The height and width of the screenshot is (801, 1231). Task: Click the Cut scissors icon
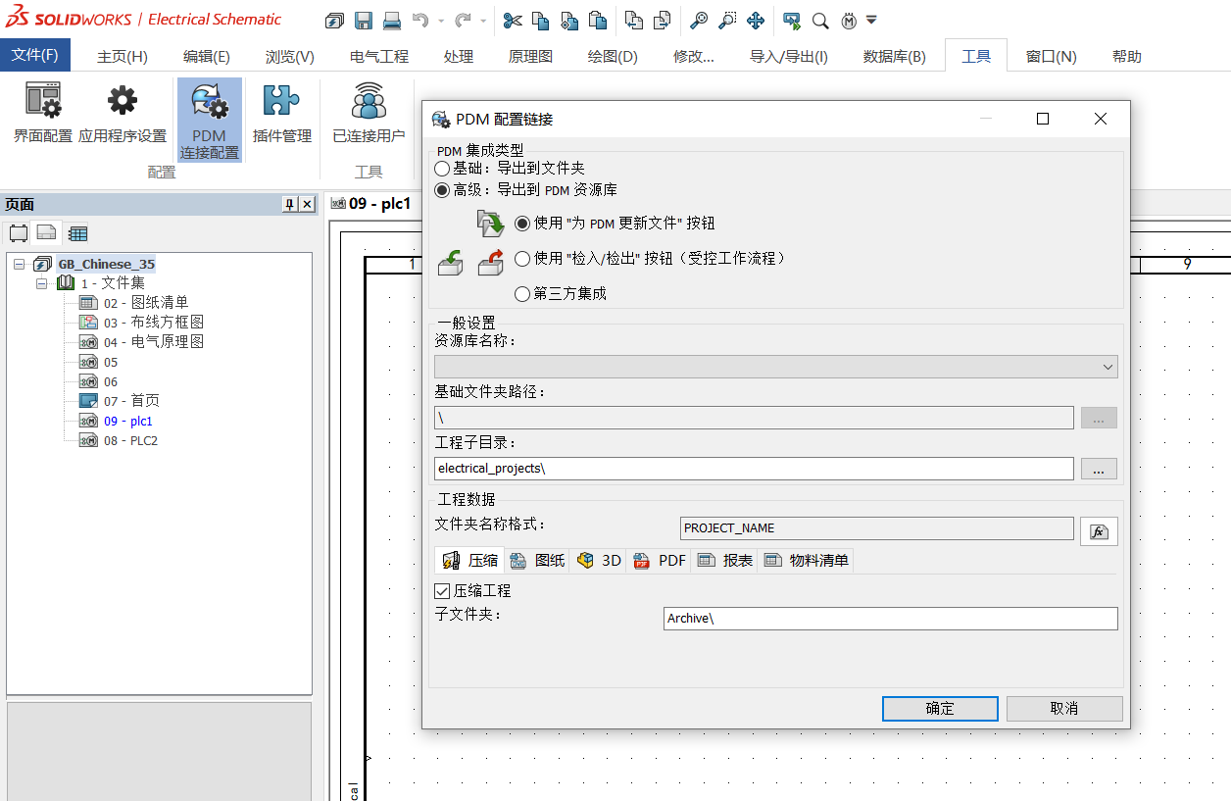[x=513, y=20]
